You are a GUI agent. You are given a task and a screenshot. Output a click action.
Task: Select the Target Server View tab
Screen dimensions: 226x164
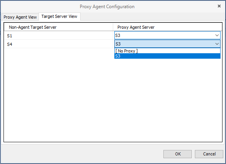60,16
